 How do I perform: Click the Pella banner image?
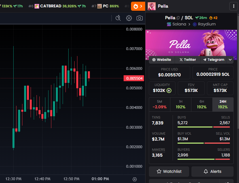[x=191, y=43]
